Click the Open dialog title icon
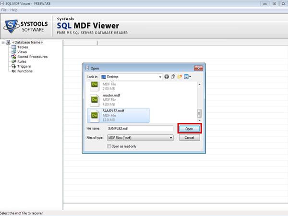This screenshot has width=288, height=216. (x=87, y=68)
